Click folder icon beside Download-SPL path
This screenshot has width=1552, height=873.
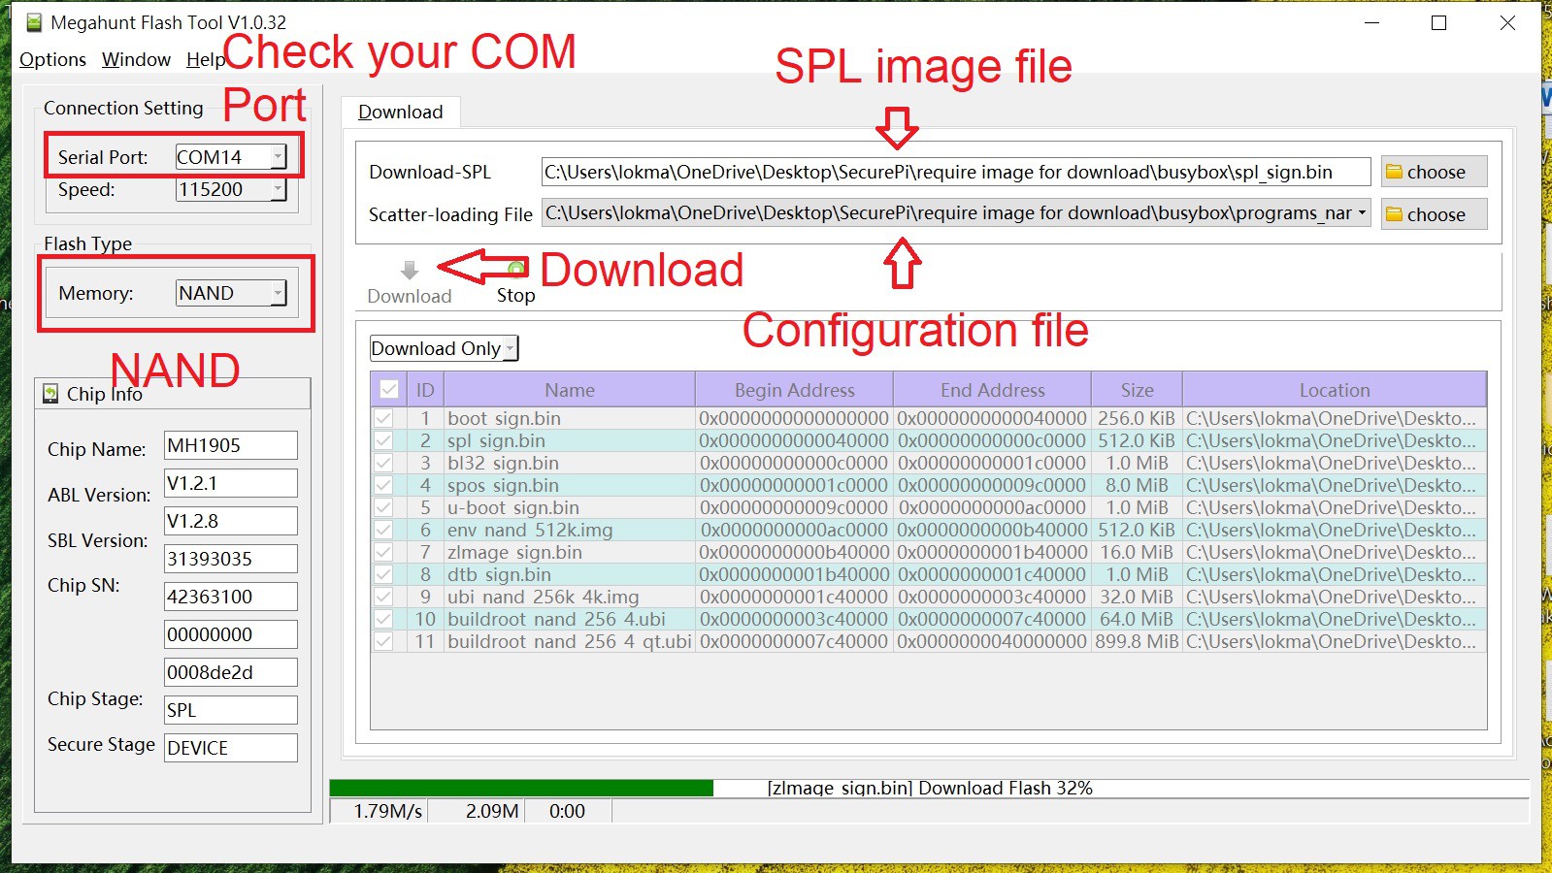[x=1394, y=172]
